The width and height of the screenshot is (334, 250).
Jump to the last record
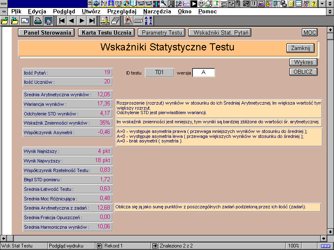point(92,20)
